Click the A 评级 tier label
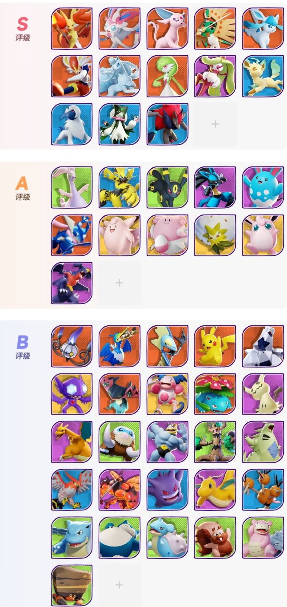287x607 pixels. point(23,188)
